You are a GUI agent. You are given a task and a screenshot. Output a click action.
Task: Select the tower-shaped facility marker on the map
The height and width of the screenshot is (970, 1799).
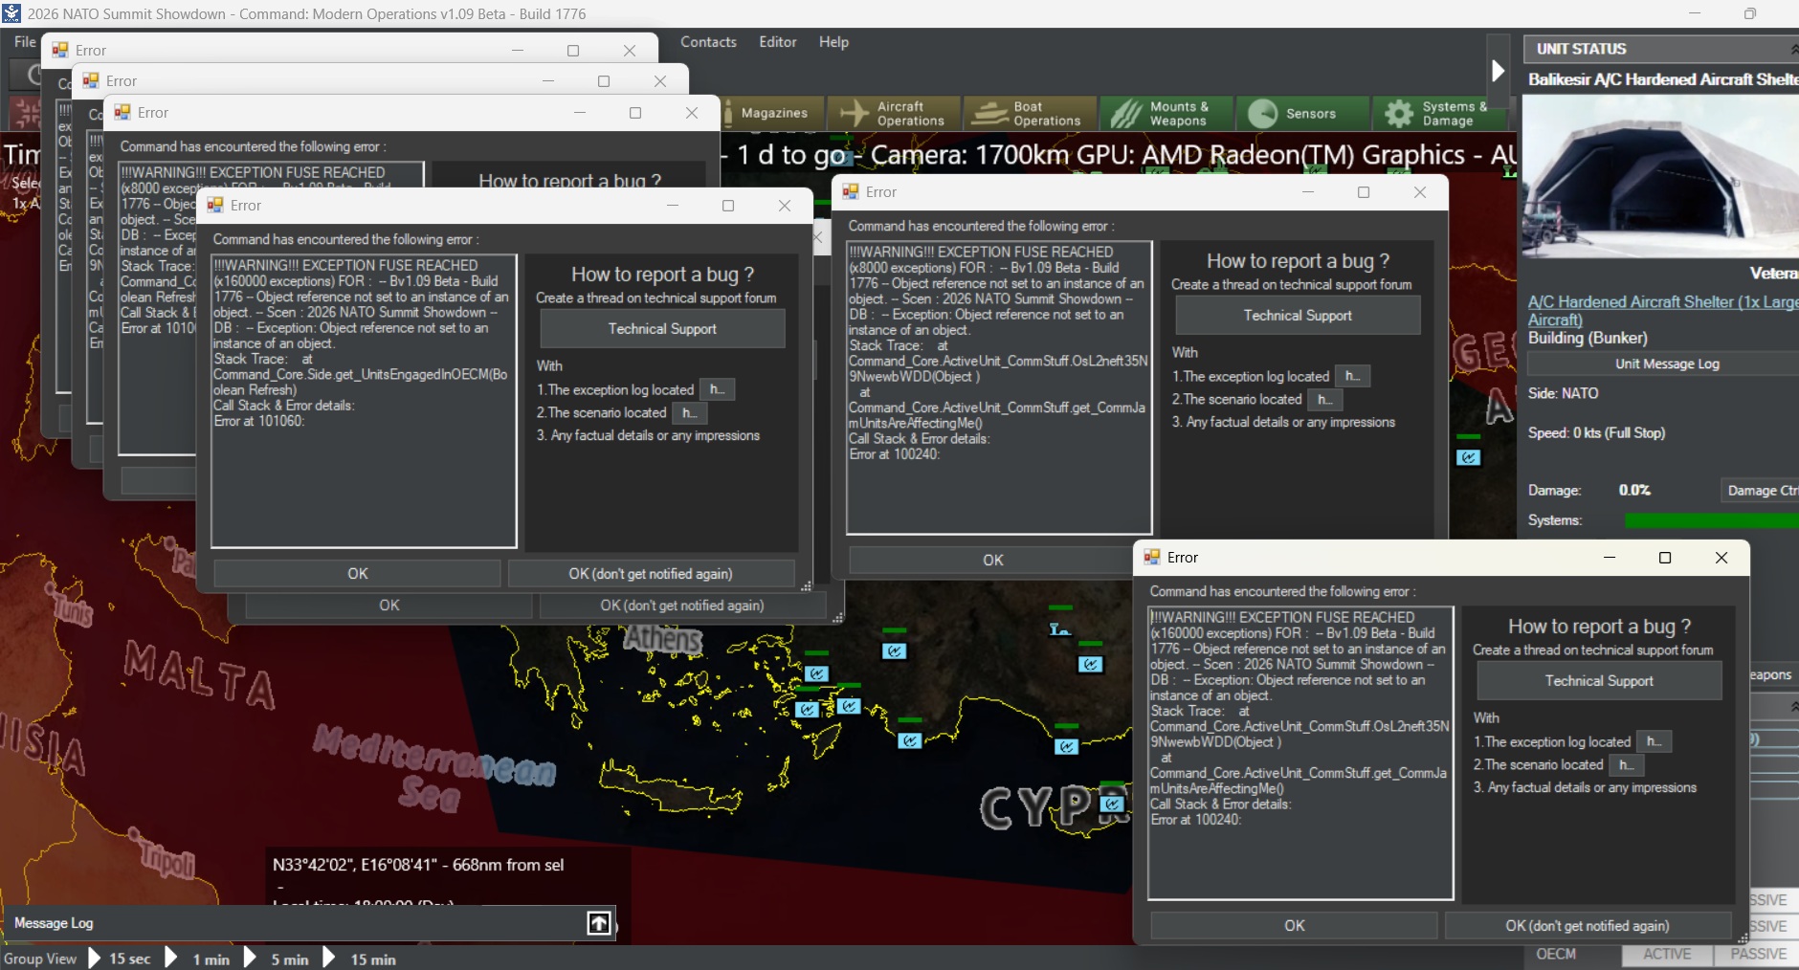point(1059,628)
